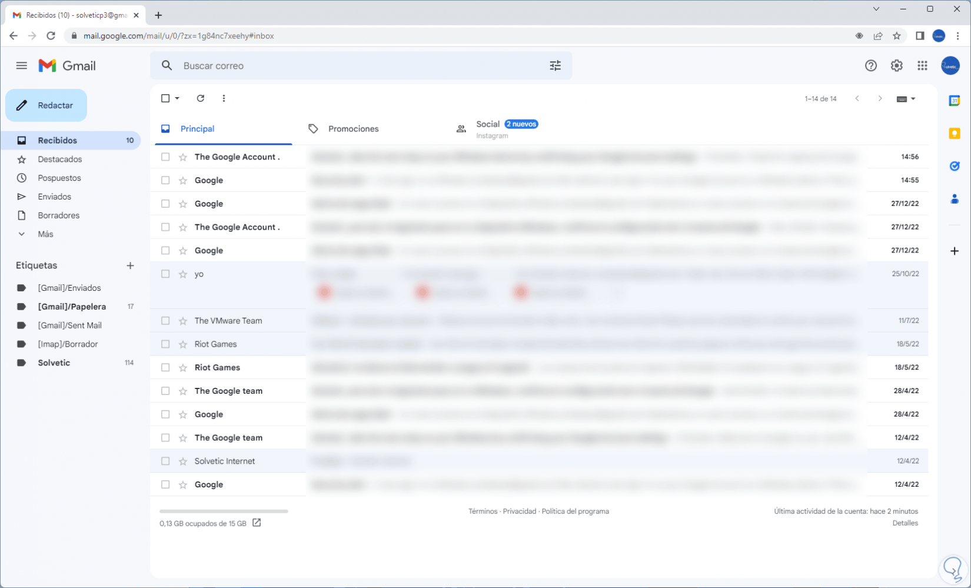Screen dimensions: 971x588
Task: Open the [Gmail]/Enviados label
Action: 71,288
